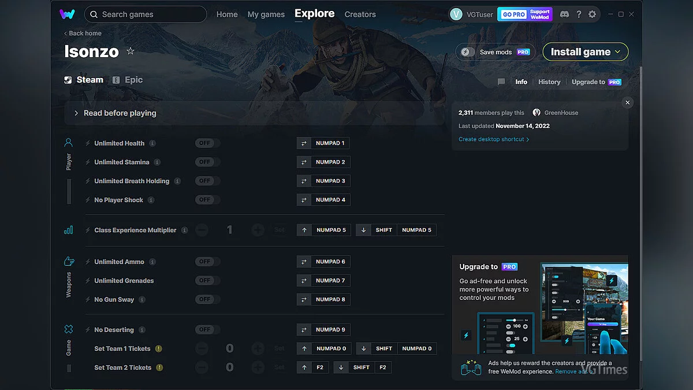Click the info icon beside No Deserting
The width and height of the screenshot is (693, 390).
click(142, 330)
